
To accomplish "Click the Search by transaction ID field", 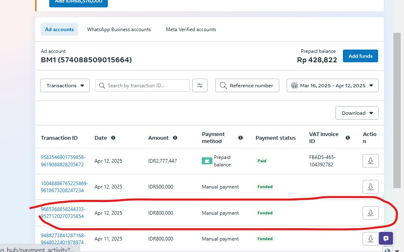I will 143,86.
